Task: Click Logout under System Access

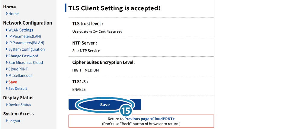Action: pos(14,121)
